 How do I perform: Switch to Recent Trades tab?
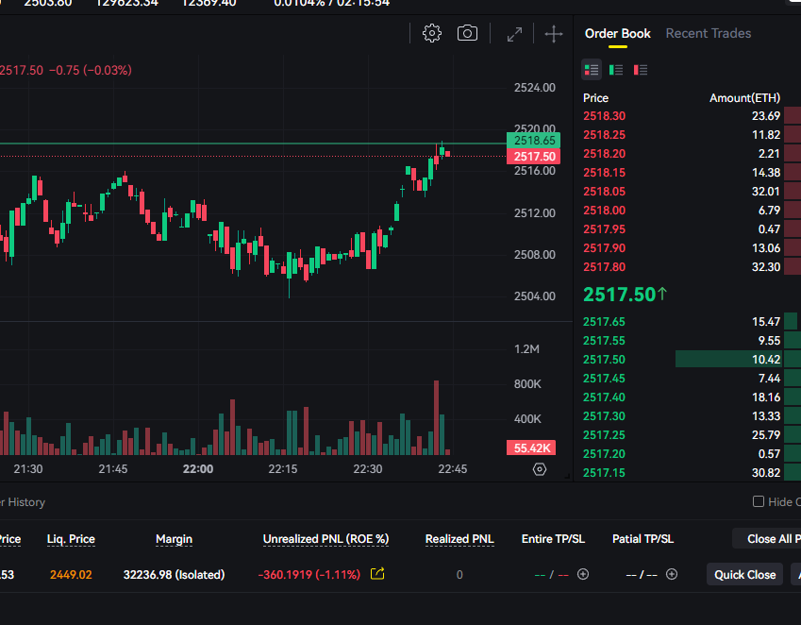tap(708, 33)
